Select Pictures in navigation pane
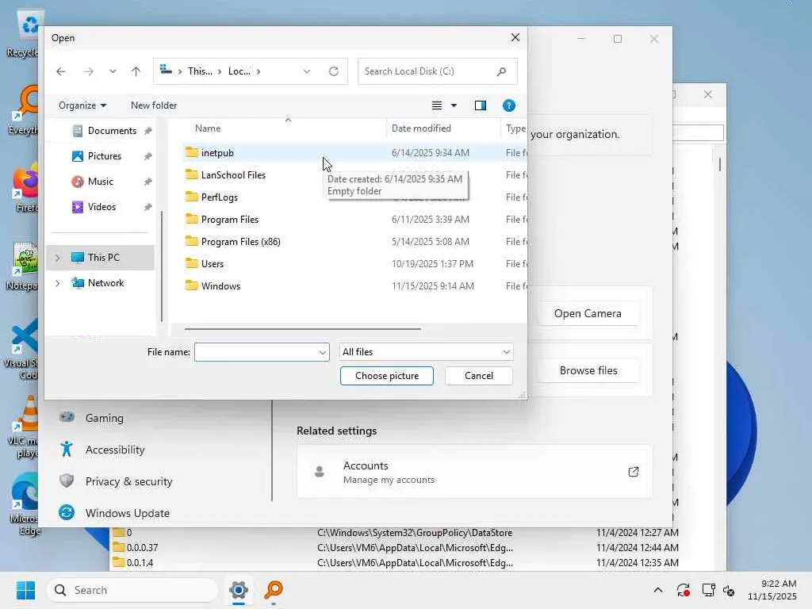Screen dimensions: 812x609 tap(105, 156)
